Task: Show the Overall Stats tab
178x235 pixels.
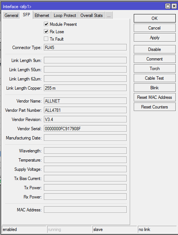Action: tap(92, 15)
